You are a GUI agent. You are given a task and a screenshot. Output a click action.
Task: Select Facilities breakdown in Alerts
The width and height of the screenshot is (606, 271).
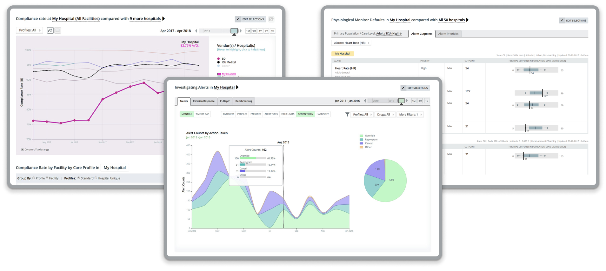[x=256, y=114]
